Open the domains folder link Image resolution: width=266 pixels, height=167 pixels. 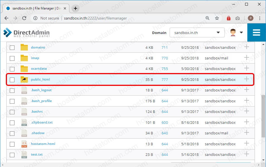tap(38, 47)
